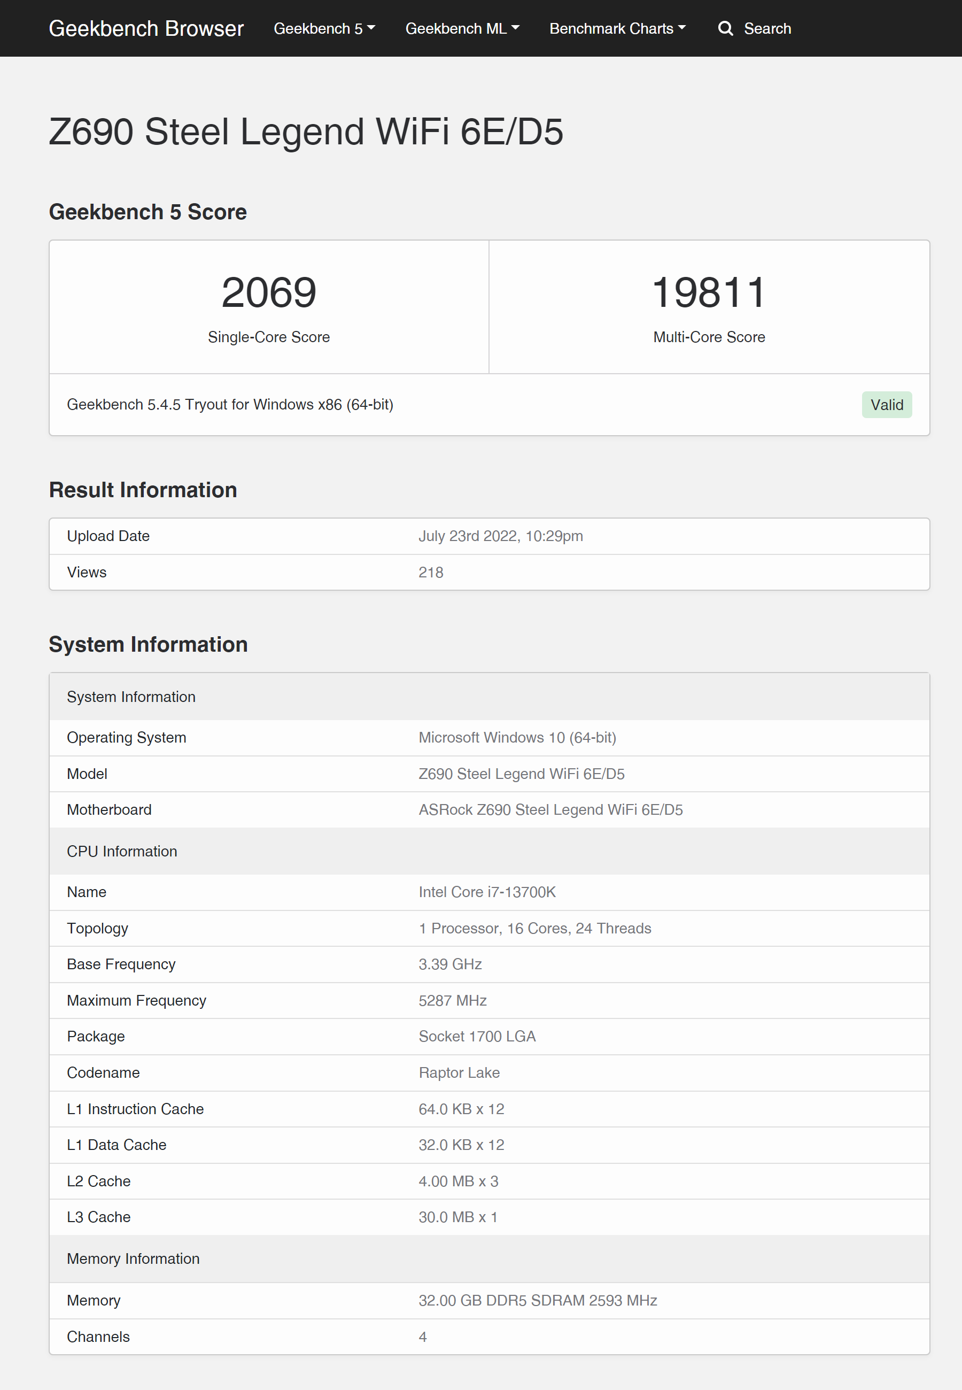Click the Package row label
The width and height of the screenshot is (962, 1390).
96,1036
